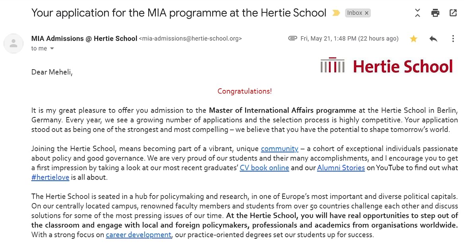Image resolution: width=465 pixels, height=244 pixels.
Task: Collapse all messages with the arrows icon
Action: 417,13
